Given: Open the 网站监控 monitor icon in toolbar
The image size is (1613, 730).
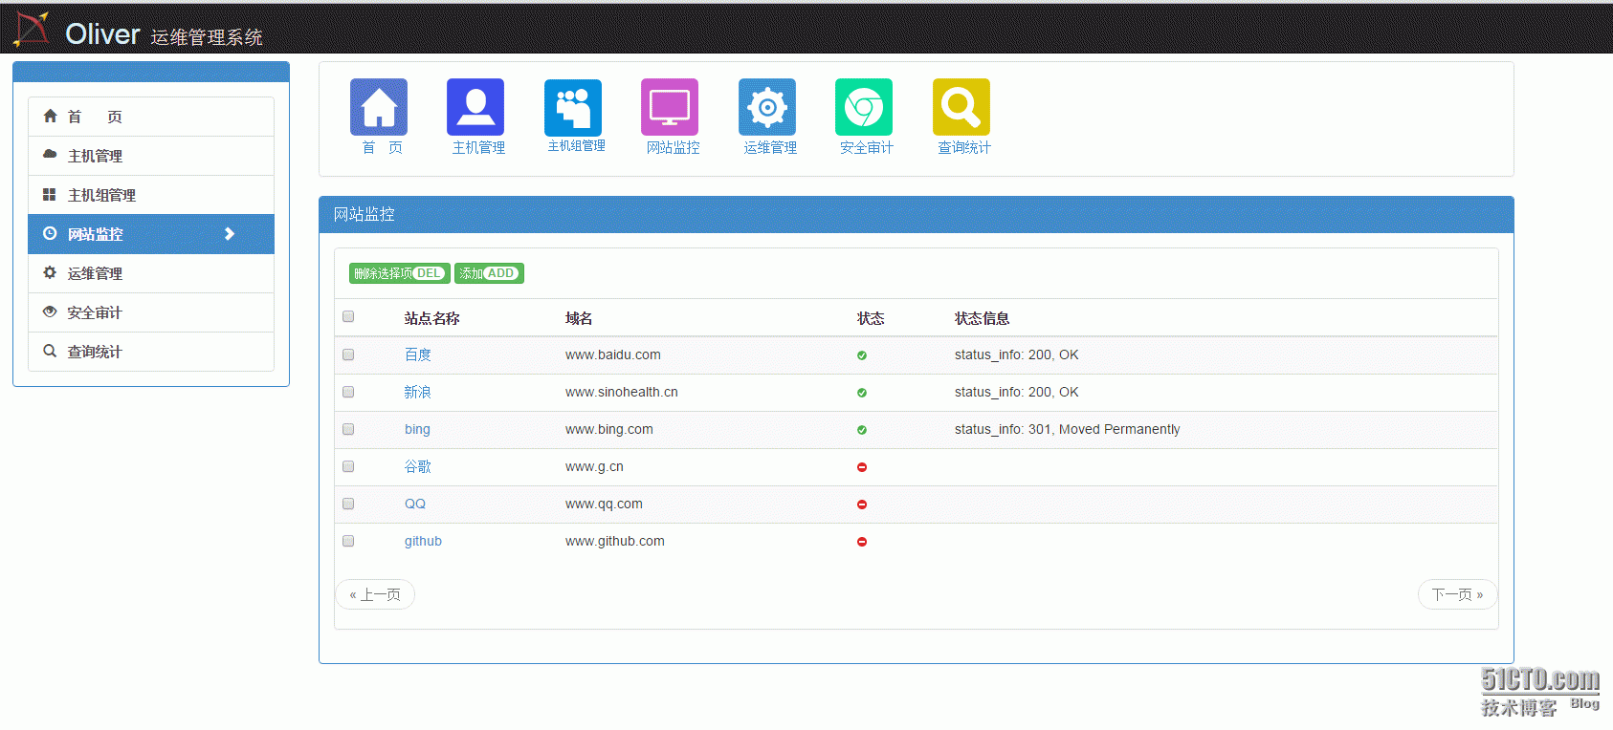Looking at the screenshot, I should click(x=670, y=107).
